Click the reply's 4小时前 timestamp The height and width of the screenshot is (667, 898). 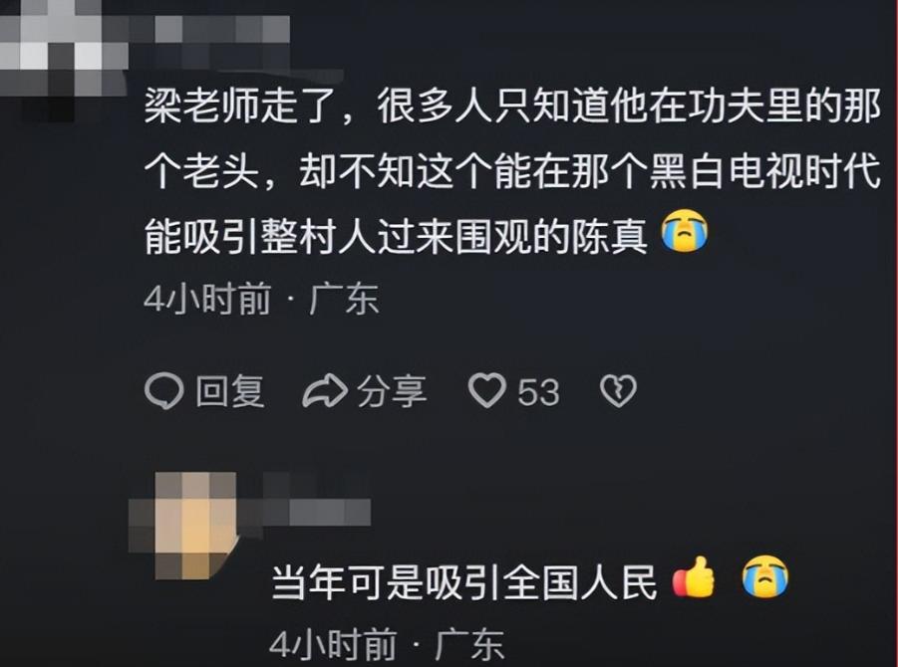coord(333,646)
